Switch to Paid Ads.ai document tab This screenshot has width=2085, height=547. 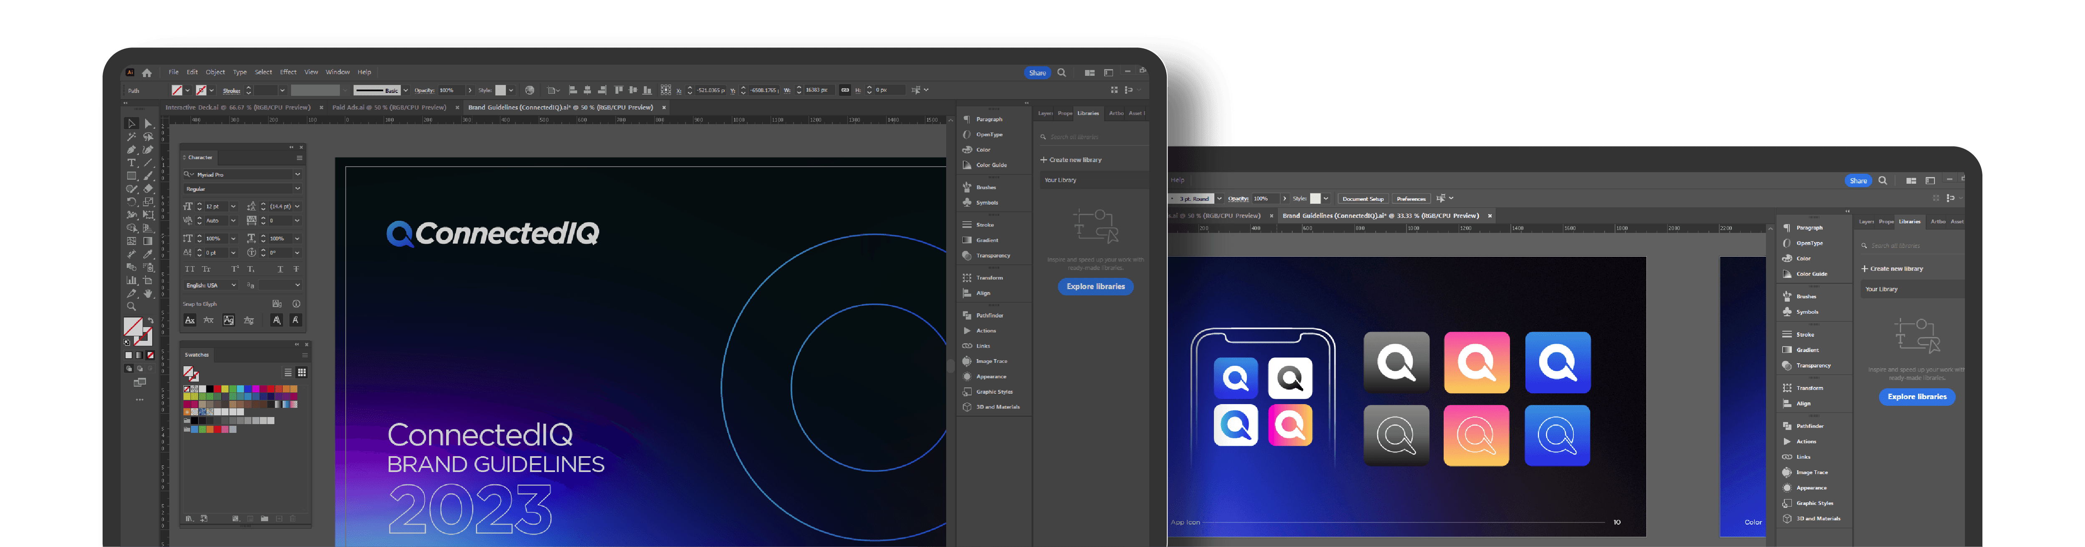389,107
